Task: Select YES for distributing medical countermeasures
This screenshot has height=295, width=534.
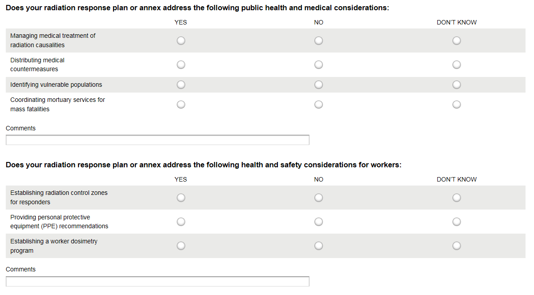Action: coord(181,65)
